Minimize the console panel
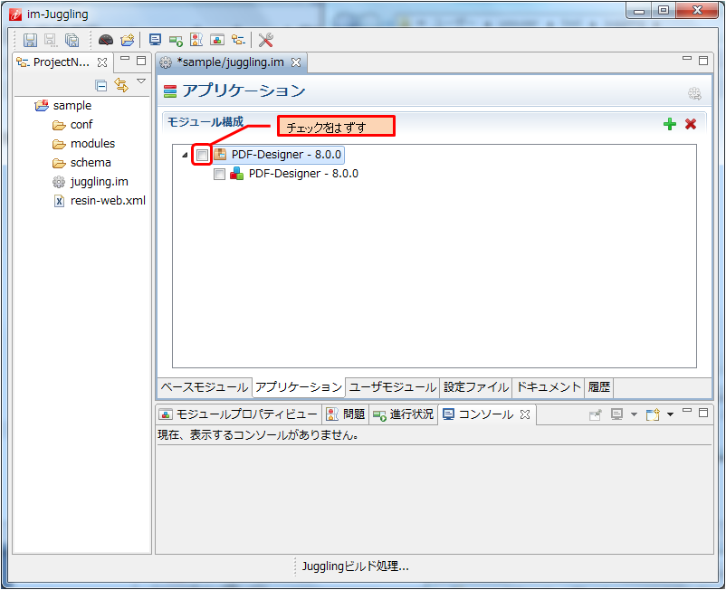The height and width of the screenshot is (590, 726). tap(687, 410)
